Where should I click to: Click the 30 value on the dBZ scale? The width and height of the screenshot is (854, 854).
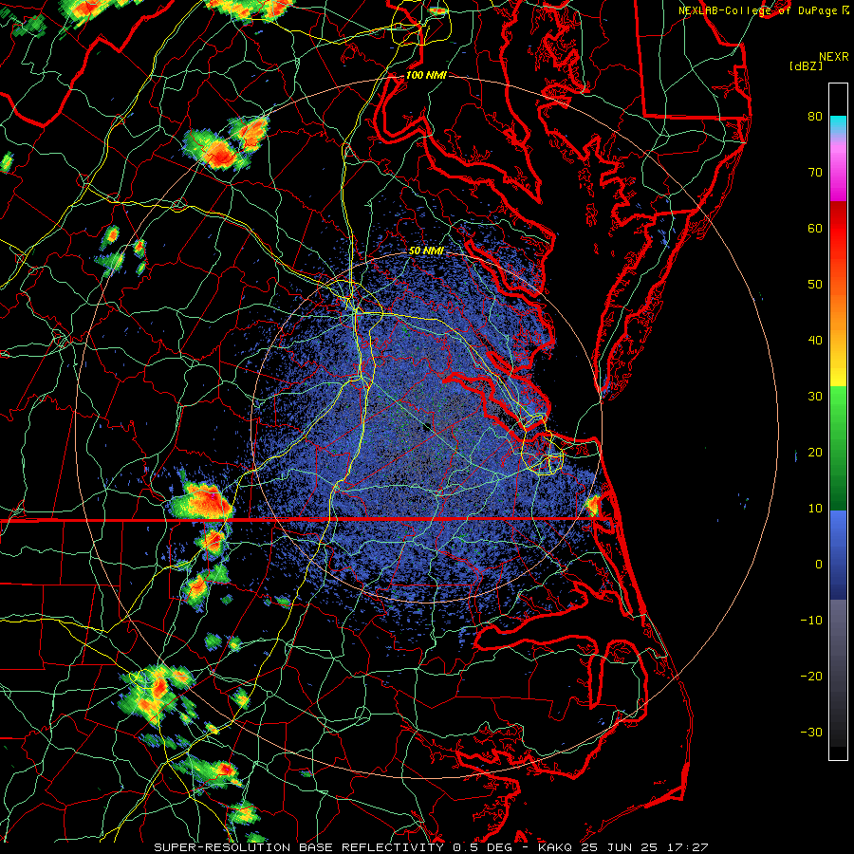point(815,396)
